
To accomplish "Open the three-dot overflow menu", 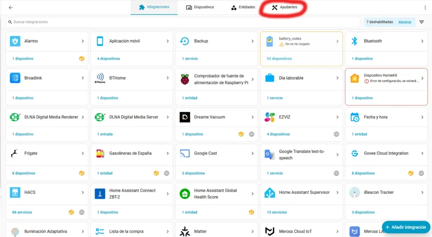I will pos(425,8).
